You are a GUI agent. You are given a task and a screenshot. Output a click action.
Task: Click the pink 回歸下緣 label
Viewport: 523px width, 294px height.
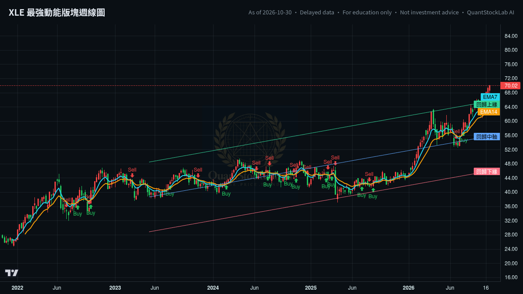pos(486,172)
